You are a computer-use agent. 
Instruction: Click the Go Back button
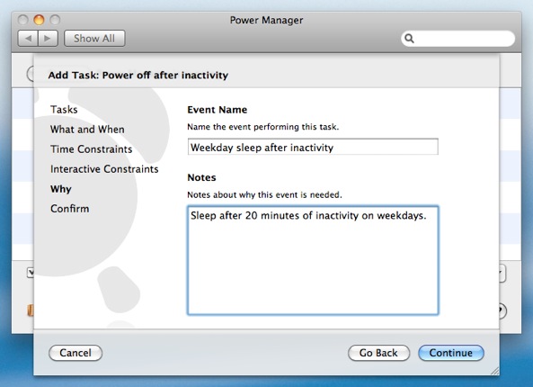pyautogui.click(x=378, y=353)
